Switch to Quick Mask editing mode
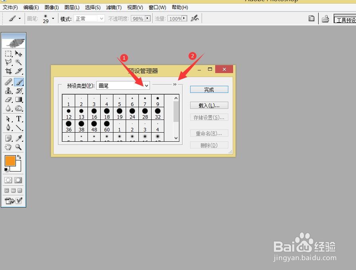The image size is (356, 270). [18, 180]
